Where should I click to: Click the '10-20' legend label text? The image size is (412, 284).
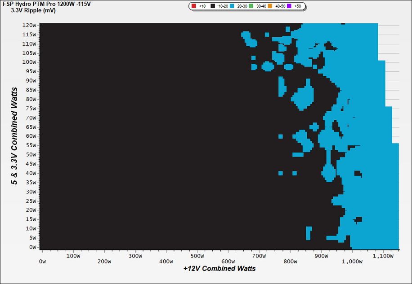(x=223, y=6)
